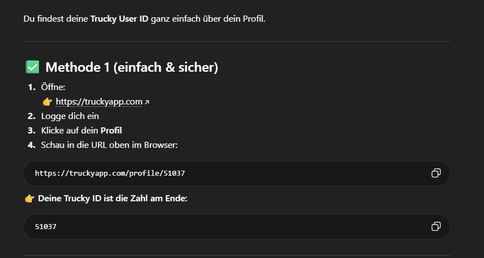Click external-link arrow beside truckyapp.com
The width and height of the screenshot is (484, 258).
pos(147,102)
